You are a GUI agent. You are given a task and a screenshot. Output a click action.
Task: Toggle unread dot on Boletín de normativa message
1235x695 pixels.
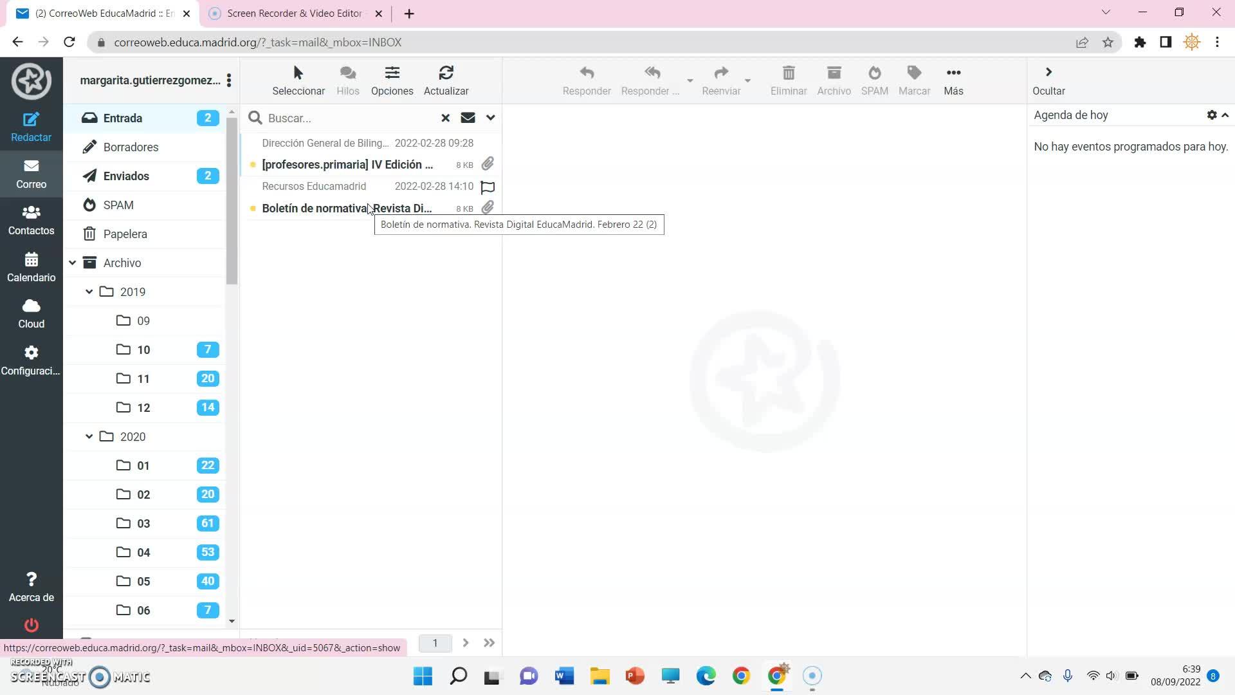pos(253,208)
